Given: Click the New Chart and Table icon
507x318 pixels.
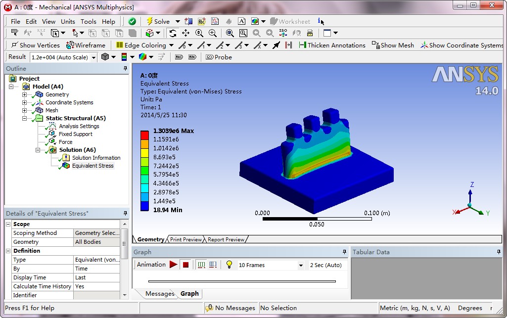Looking at the screenshot, I should pos(215,21).
